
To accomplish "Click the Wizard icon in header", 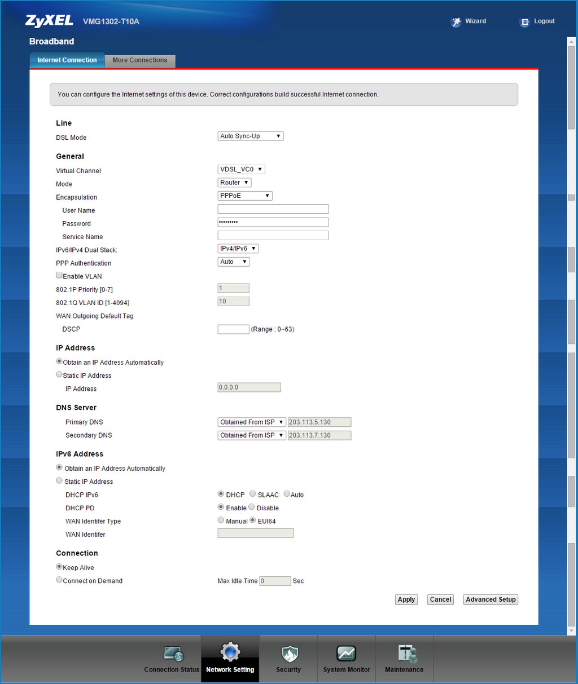I will click(456, 22).
